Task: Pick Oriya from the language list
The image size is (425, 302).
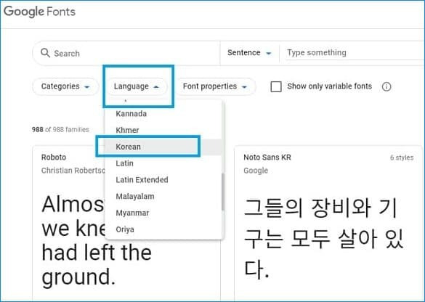Action: click(x=163, y=229)
